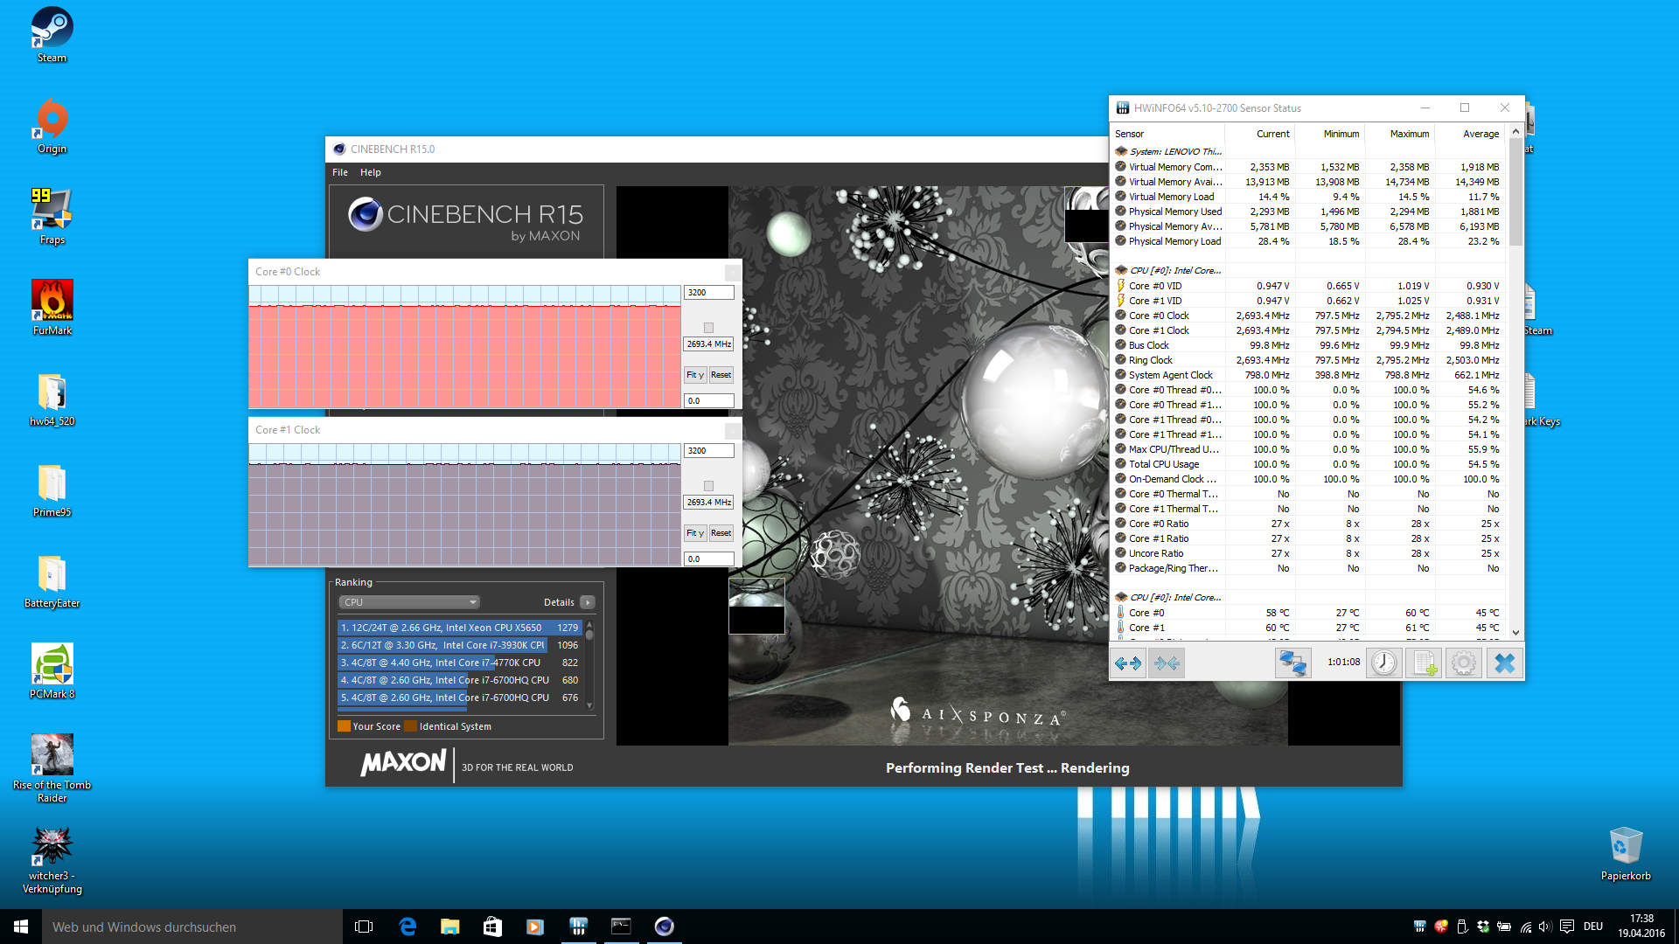This screenshot has height=944, width=1679.
Task: Select Intel Core i7-4770K ranking row
Action: (460, 663)
